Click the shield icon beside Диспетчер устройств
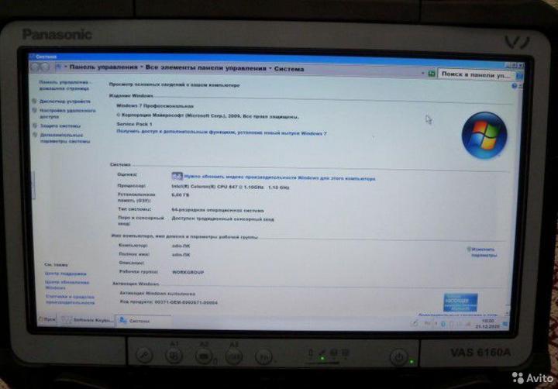This screenshot has width=558, height=389. point(35,101)
